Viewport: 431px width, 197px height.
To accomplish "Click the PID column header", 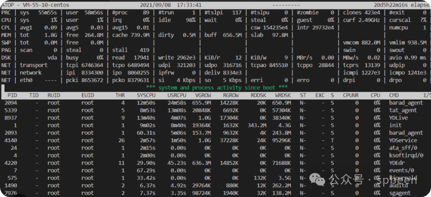I will (x=12, y=95).
